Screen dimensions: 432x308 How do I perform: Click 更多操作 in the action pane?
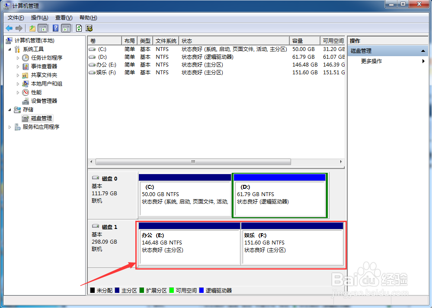point(371,61)
